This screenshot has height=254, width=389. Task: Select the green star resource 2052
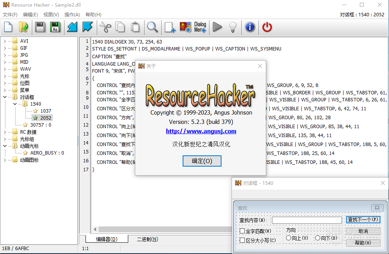(x=42, y=118)
